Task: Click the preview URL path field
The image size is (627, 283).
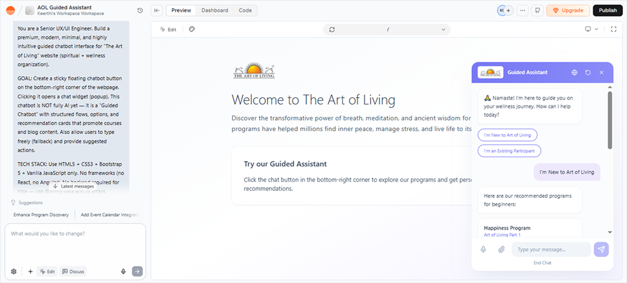Action: pos(388,29)
